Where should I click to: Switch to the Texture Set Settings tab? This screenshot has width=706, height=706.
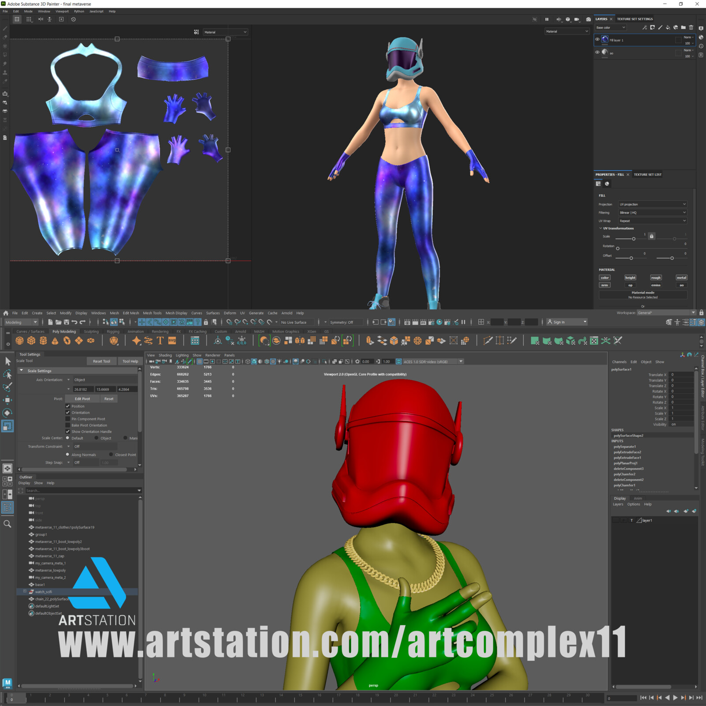tap(635, 19)
